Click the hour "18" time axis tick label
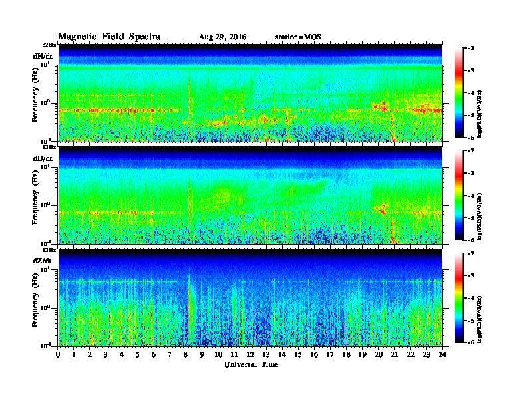The height and width of the screenshot is (407, 527). 346,355
